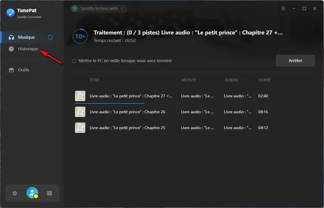Click the spinning progress icon beside Musique
Image resolution: width=324 pixels, height=208 pixels.
pyautogui.click(x=50, y=37)
